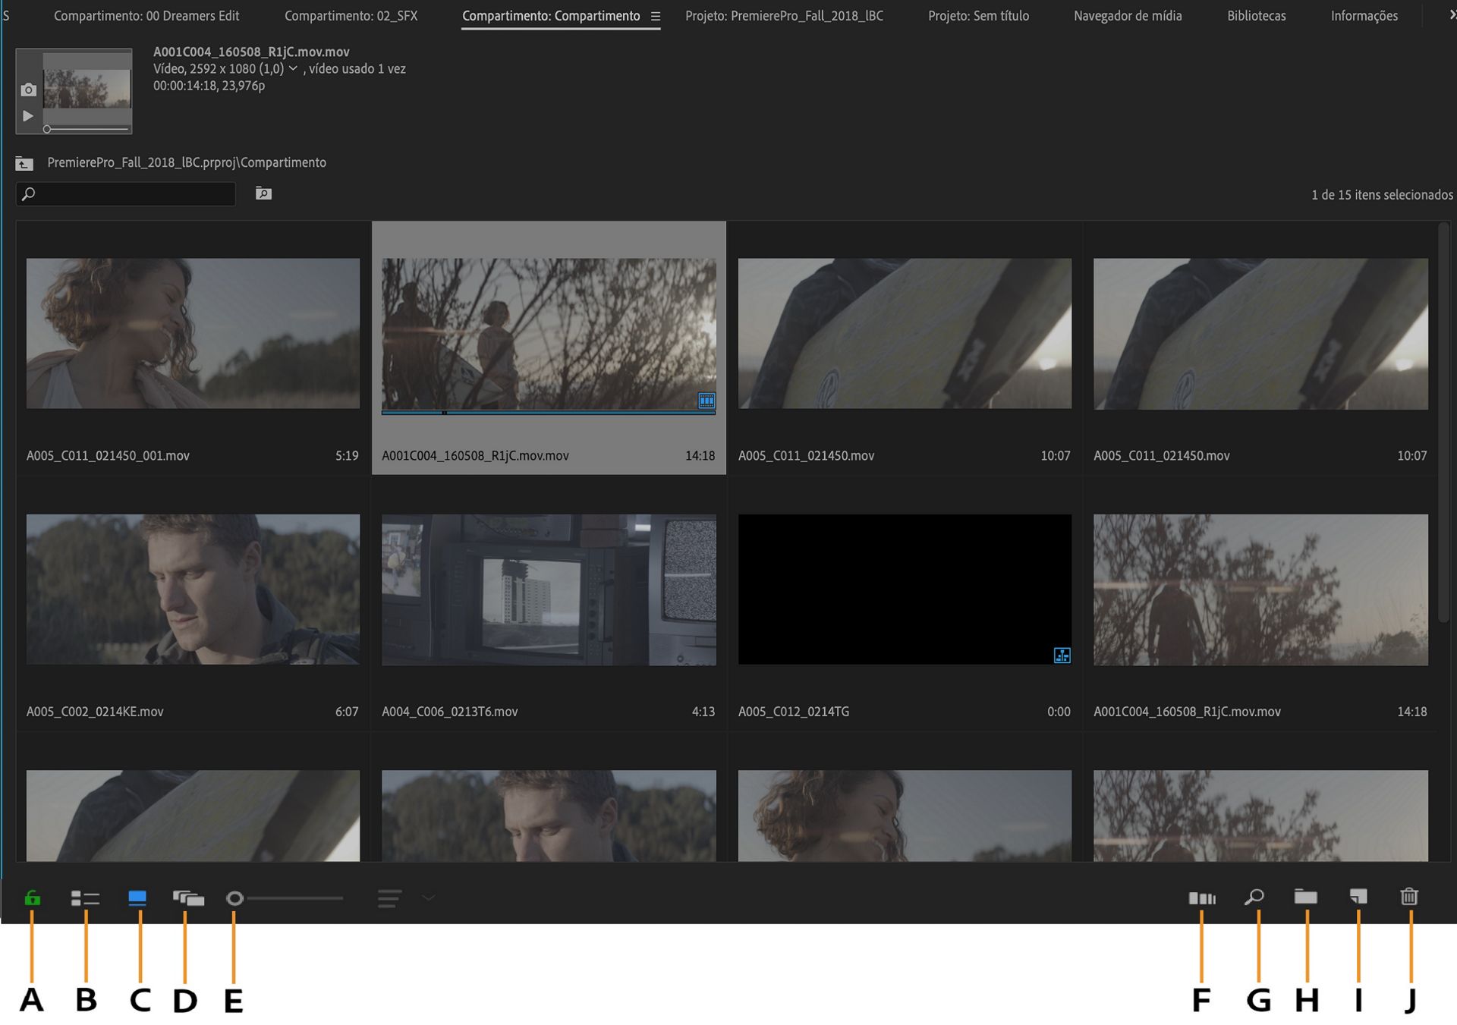
Task: Click the Bibliotecas tab
Action: (x=1256, y=16)
